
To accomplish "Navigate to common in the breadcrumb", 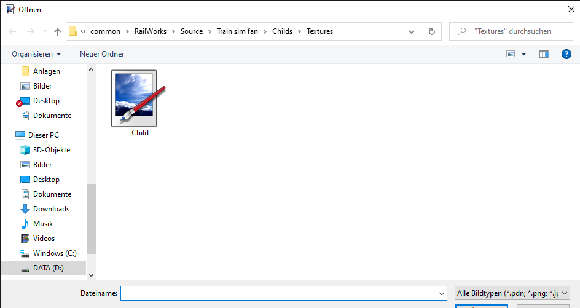I will (x=106, y=31).
